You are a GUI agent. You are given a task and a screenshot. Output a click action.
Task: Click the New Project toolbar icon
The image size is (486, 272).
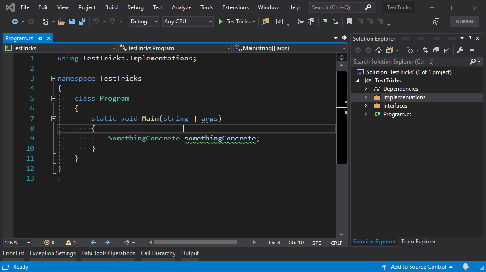45,22
